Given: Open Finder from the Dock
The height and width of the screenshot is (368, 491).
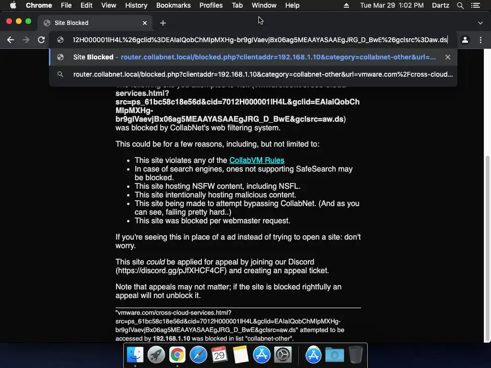Looking at the screenshot, I should 135,355.
